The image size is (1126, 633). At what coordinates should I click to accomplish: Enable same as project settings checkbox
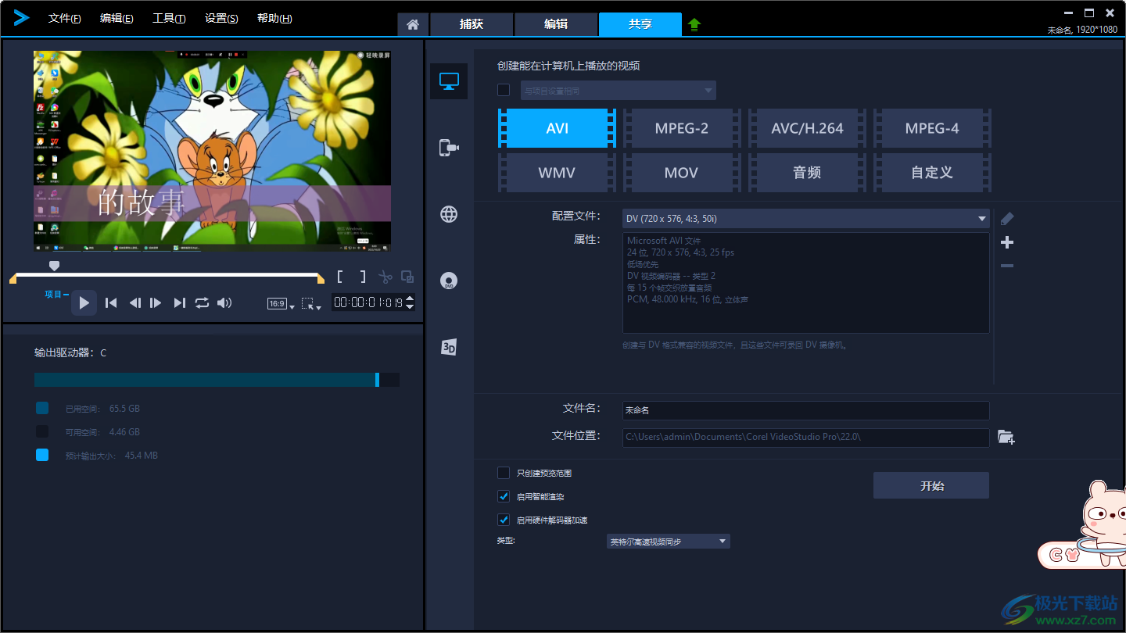[504, 90]
